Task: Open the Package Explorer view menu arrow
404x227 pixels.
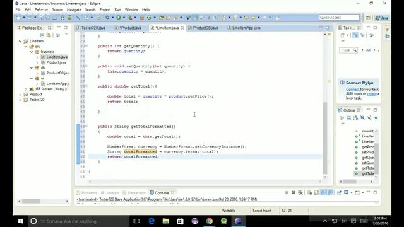Action: coord(66,34)
